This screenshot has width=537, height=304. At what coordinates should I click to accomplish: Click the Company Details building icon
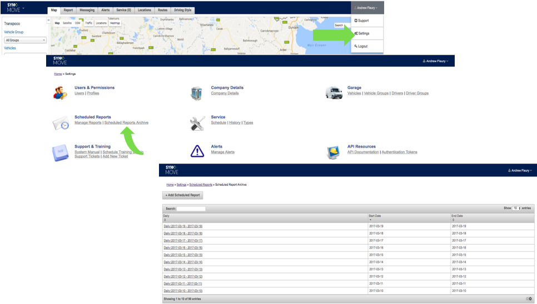point(197,93)
